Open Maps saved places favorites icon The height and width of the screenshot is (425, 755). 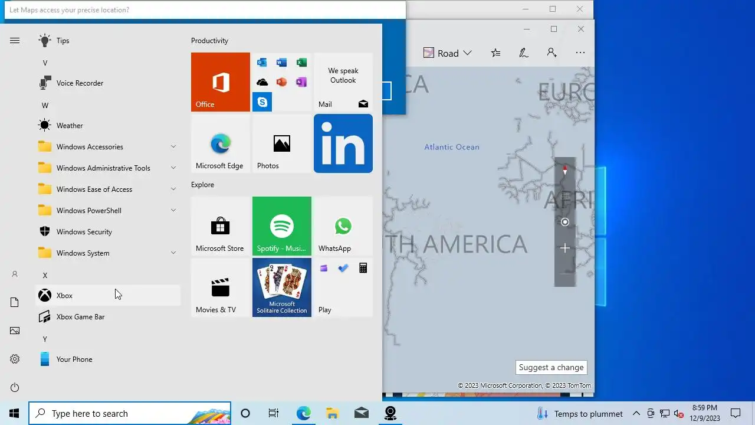(495, 53)
